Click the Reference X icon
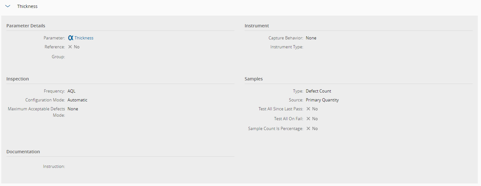The image size is (481, 186). [x=70, y=47]
